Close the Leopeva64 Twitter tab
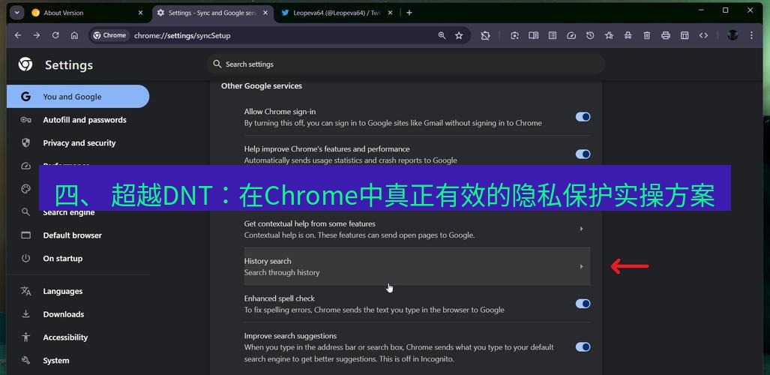The image size is (770, 375). coord(390,13)
